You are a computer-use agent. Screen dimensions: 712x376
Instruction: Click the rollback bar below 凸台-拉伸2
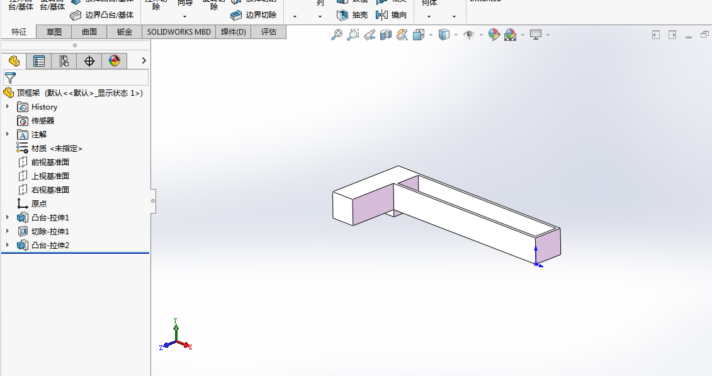[x=76, y=253]
